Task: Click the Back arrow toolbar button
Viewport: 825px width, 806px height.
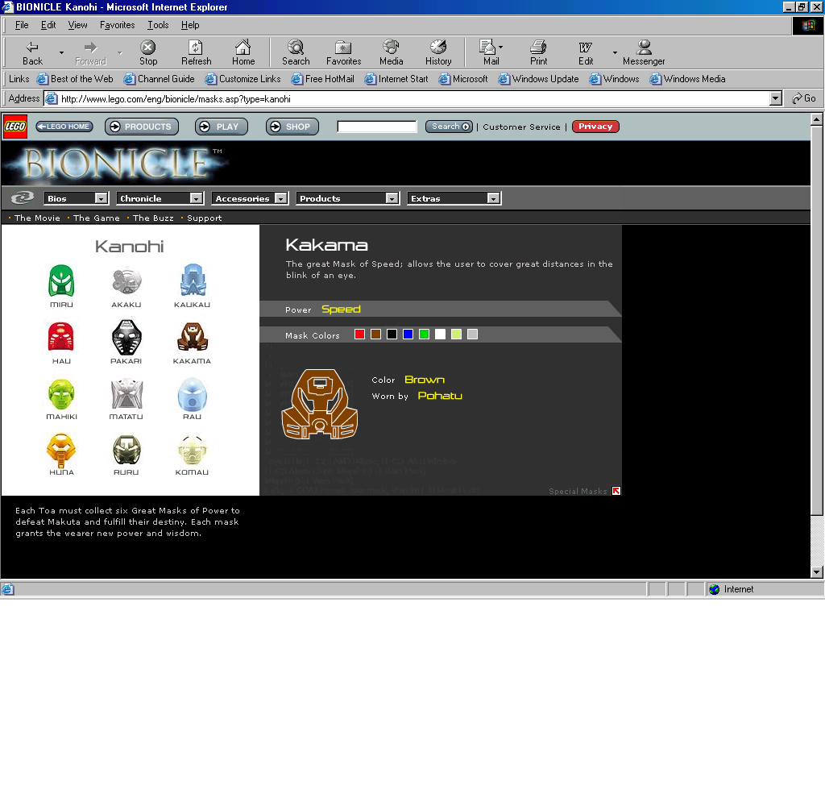Action: pos(32,52)
